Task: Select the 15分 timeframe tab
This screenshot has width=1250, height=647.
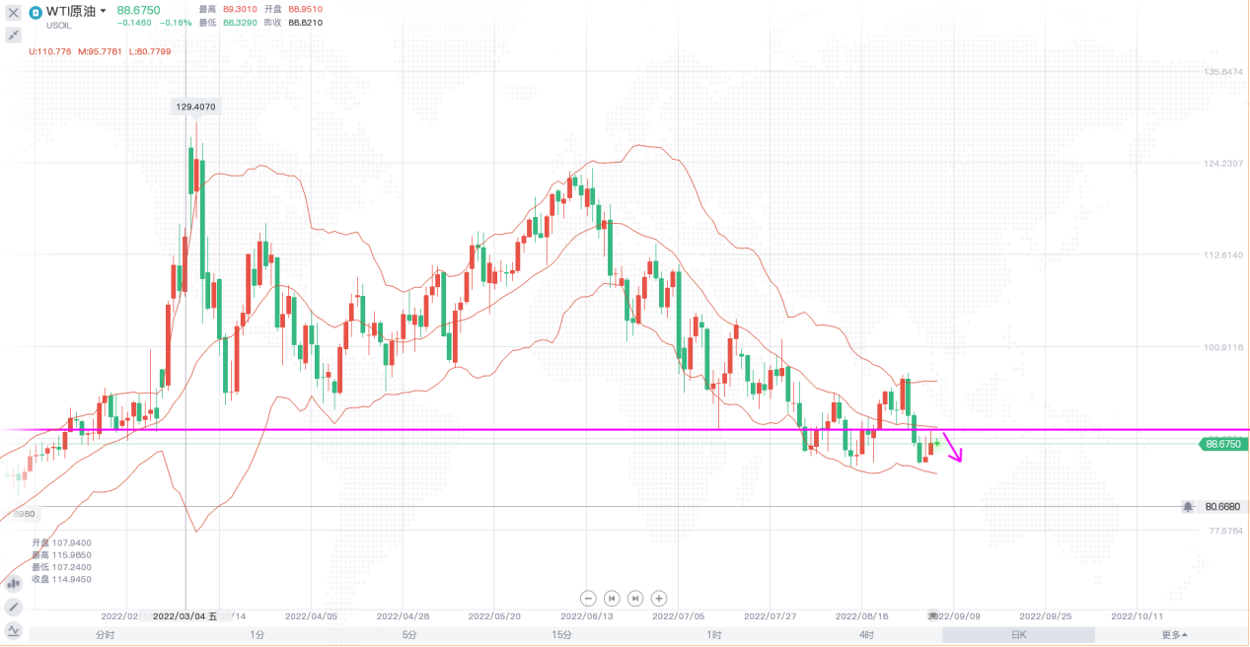Action: point(562,635)
